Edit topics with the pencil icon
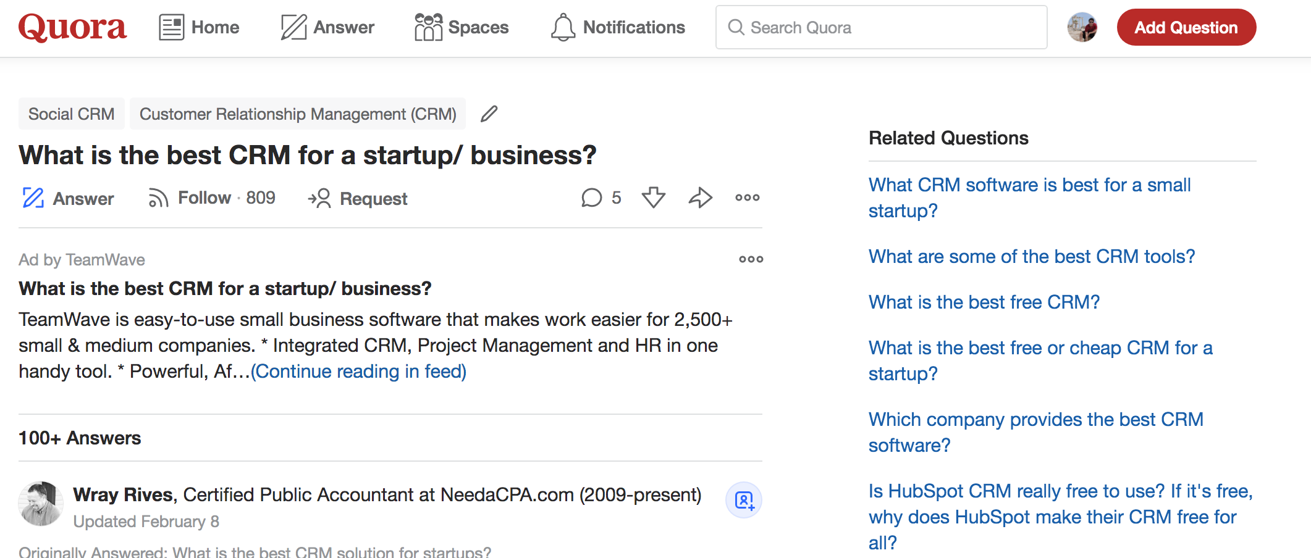The height and width of the screenshot is (558, 1311). click(489, 114)
